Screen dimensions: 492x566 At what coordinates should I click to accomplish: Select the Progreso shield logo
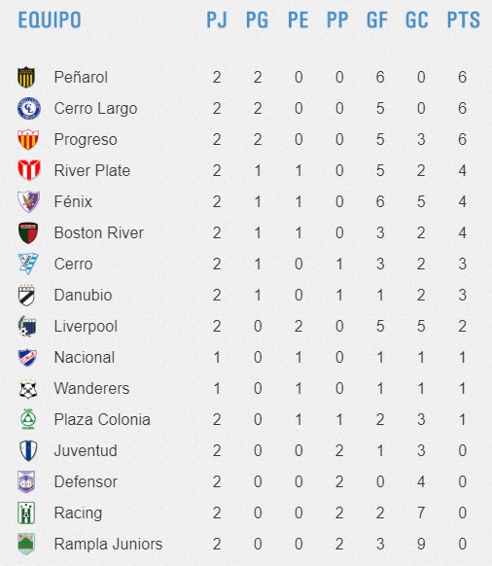click(x=28, y=139)
